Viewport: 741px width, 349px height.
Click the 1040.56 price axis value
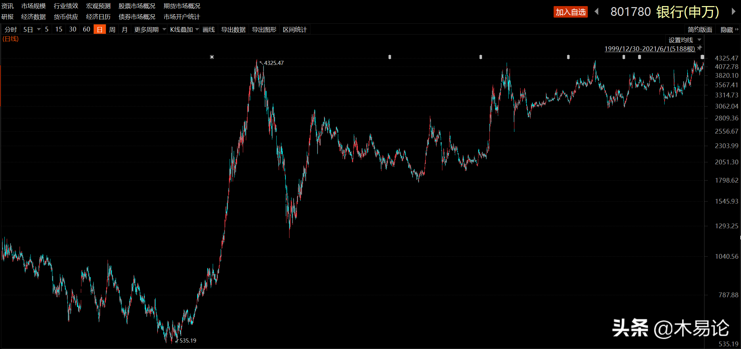(x=726, y=256)
